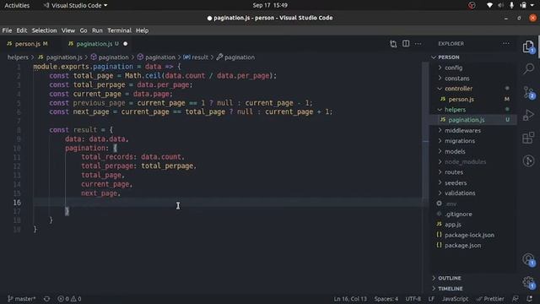The image size is (540, 304).
Task: Open app.js in the Explorer
Action: coord(473,225)
